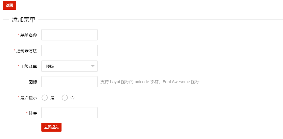Click the 是 text next to radio

pyautogui.click(x=52, y=98)
